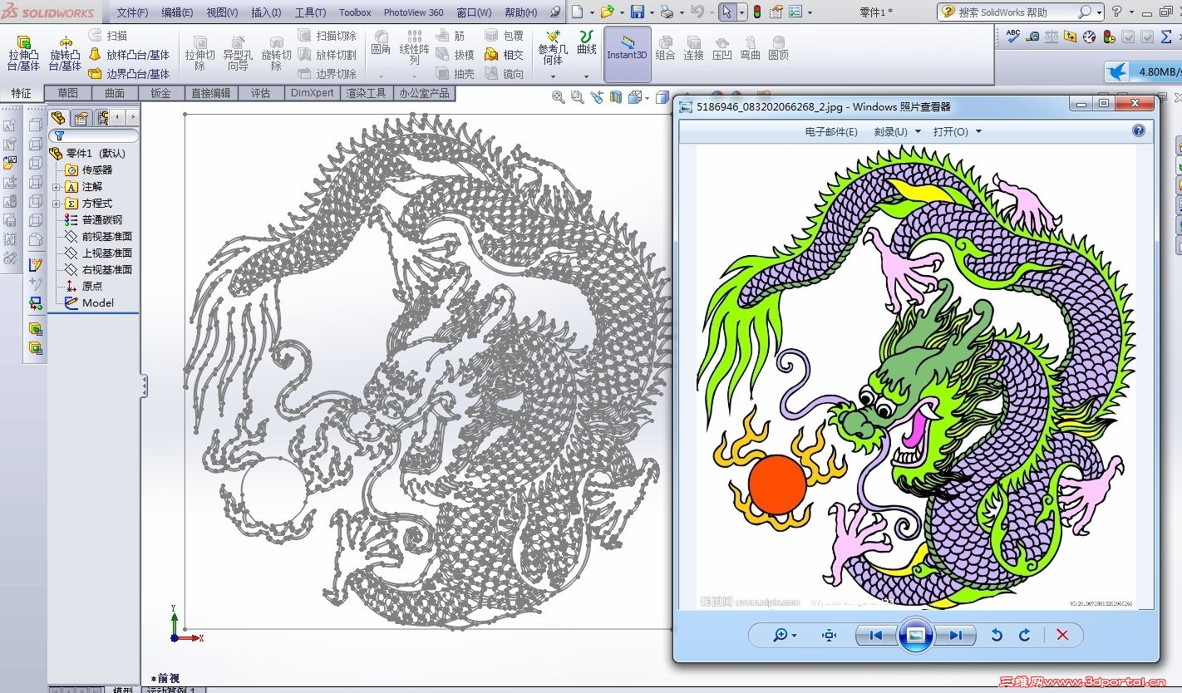Open the FeatureManager design tree tab
This screenshot has width=1182, height=693.
point(58,117)
